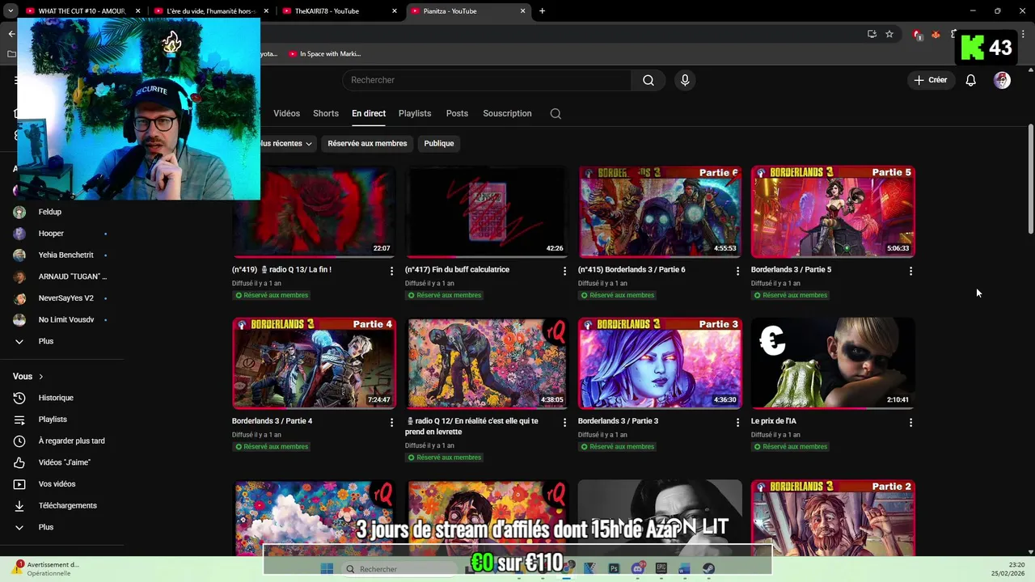Open options for Fin du buff calculatrice
Viewport: 1035px width, 582px height.
pos(564,271)
